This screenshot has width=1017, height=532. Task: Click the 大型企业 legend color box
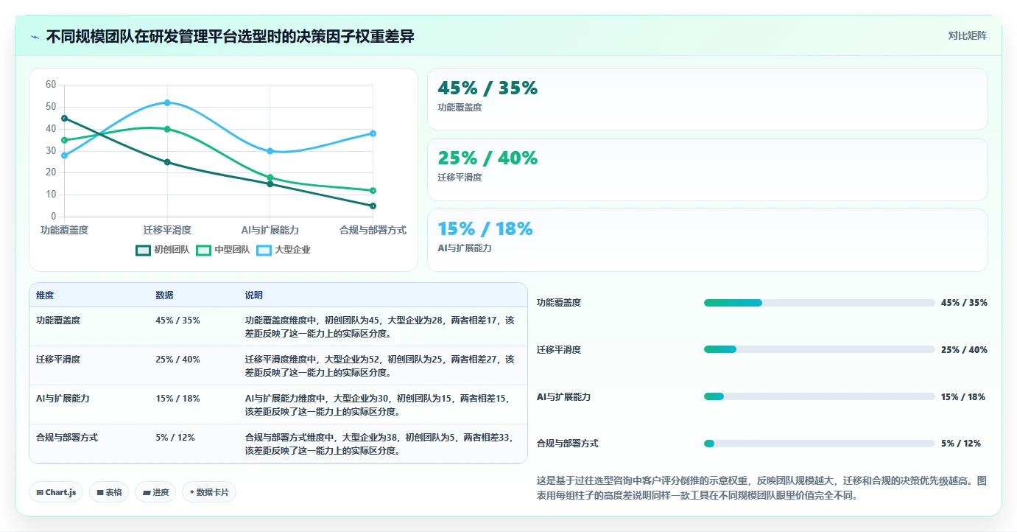coord(264,250)
